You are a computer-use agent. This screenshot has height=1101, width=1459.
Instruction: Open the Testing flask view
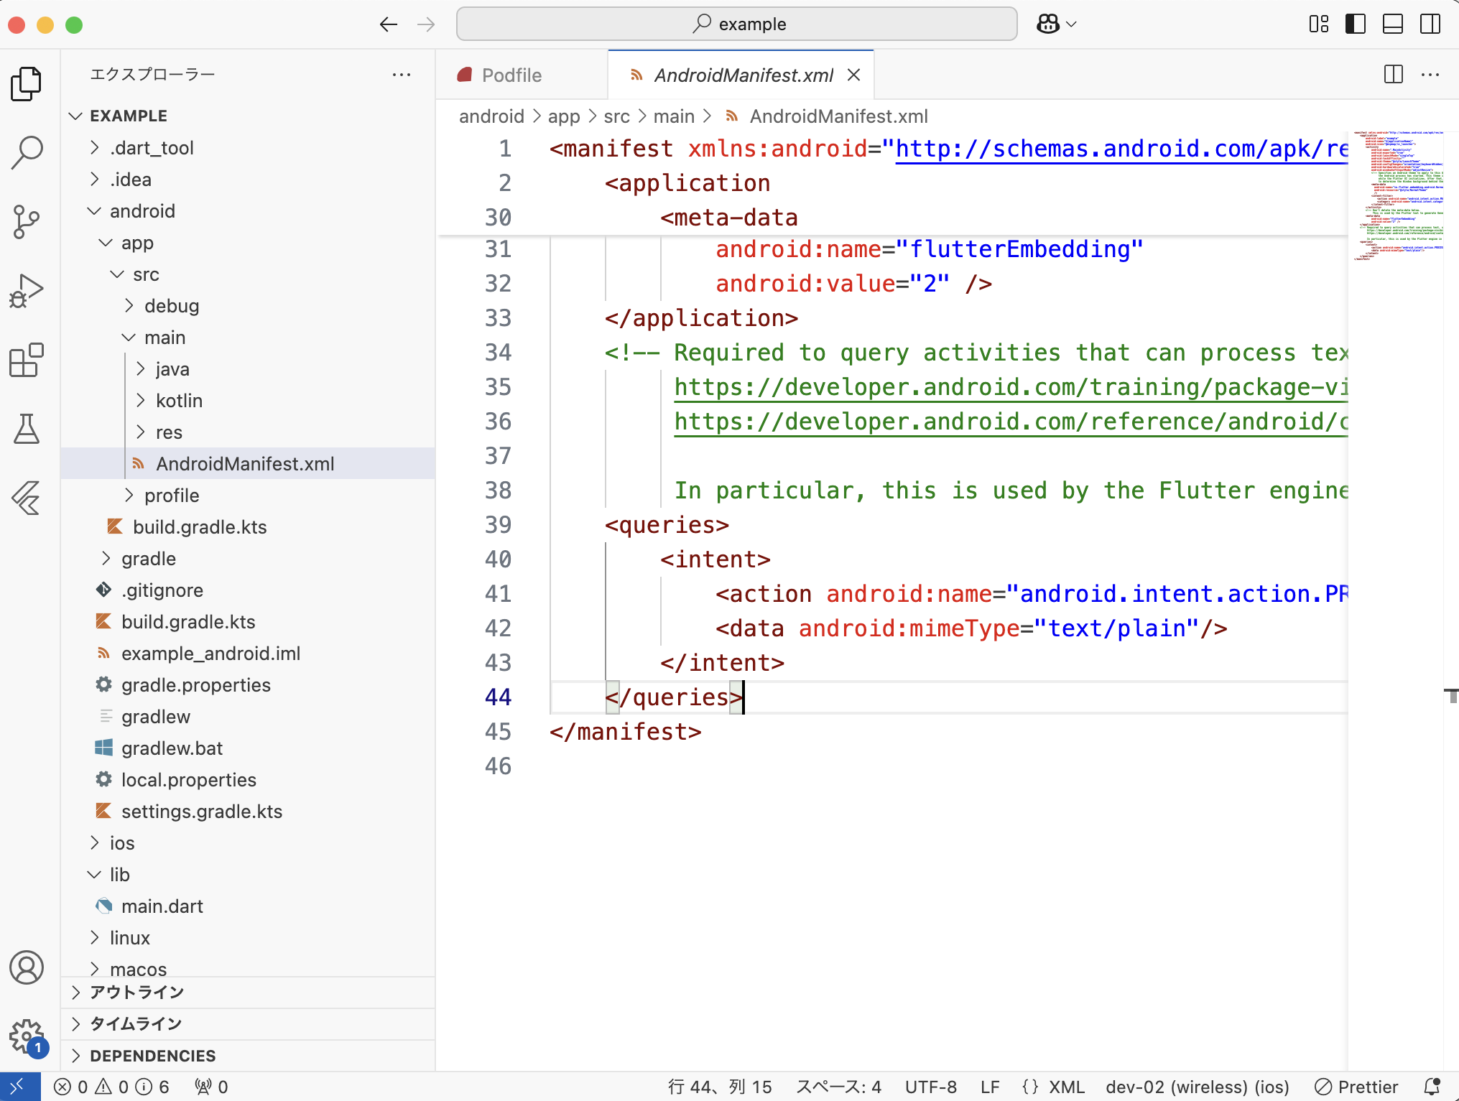coord(27,429)
